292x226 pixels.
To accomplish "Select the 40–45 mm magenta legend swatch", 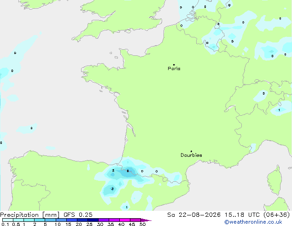I will pyautogui.click(x=125, y=220).
